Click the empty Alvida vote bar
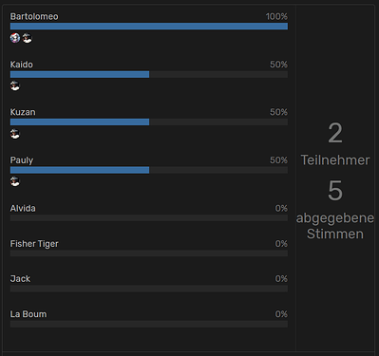Image resolution: width=379 pixels, height=356 pixels. [x=149, y=218]
